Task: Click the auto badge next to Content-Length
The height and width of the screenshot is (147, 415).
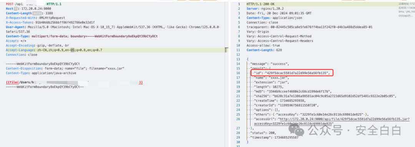Action: click(x=37, y=13)
